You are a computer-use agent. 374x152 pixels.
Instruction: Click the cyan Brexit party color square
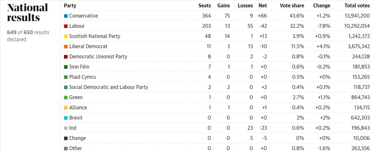(66, 118)
